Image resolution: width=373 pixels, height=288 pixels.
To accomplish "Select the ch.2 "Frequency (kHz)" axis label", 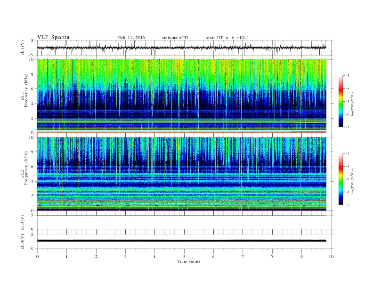I will point(26,168).
